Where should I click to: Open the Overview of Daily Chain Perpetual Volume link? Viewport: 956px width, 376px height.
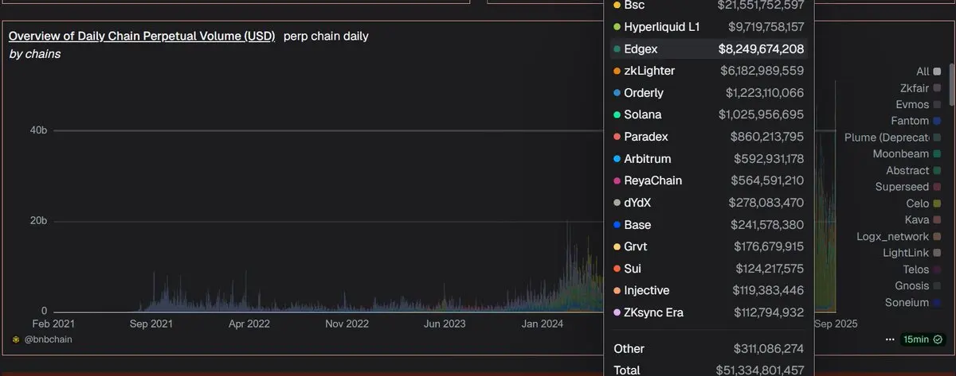[142, 36]
